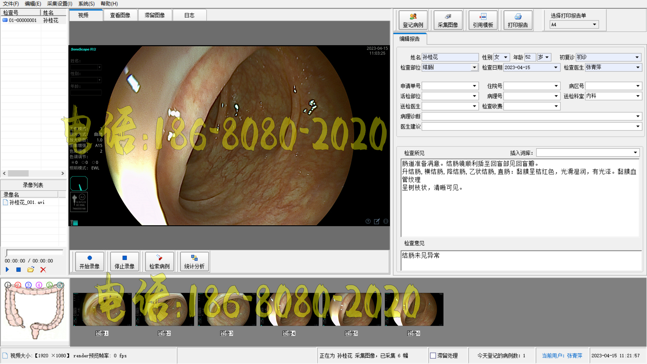The image size is (647, 364).
Task: Select colon position marker 3 on diagram
Action: (x=28, y=285)
